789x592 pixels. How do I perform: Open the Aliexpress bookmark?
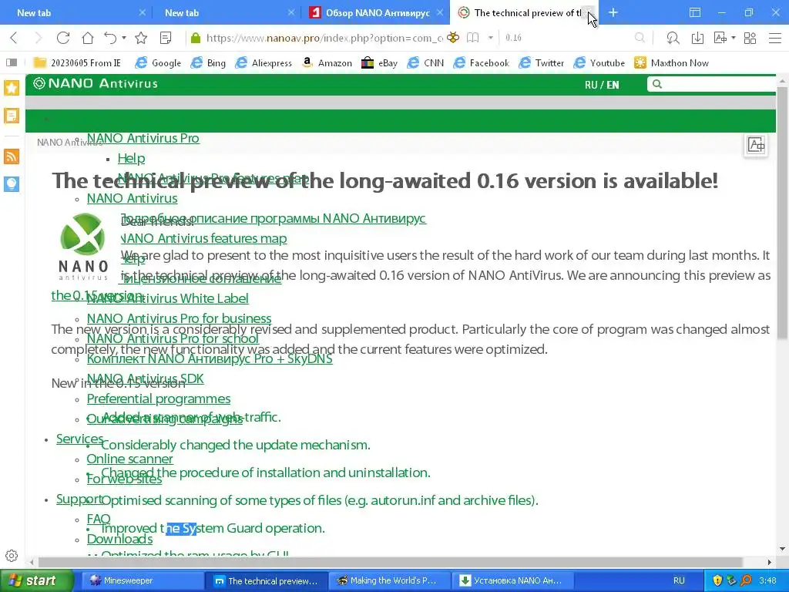264,62
